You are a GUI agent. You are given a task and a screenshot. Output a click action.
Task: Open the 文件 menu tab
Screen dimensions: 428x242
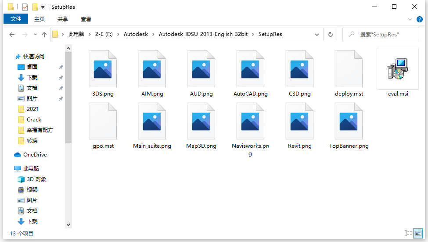[x=16, y=19]
